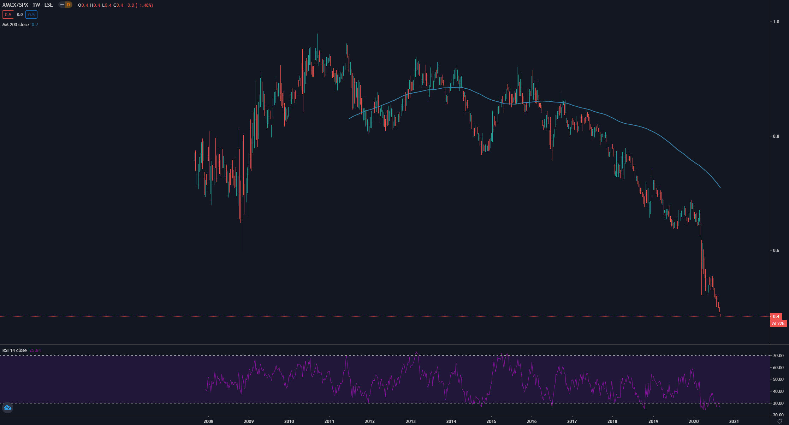Click the 2021 label on time axis
The image size is (789, 425).
pos(734,421)
